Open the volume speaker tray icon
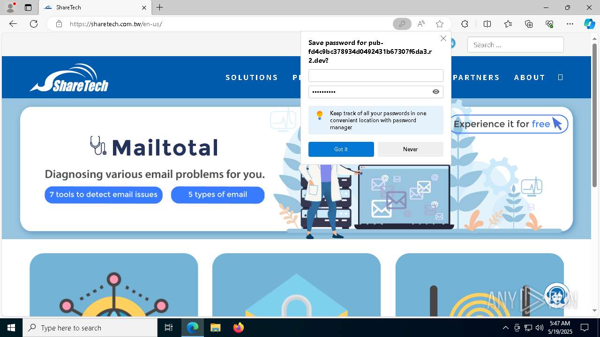600x337 pixels. [x=540, y=328]
